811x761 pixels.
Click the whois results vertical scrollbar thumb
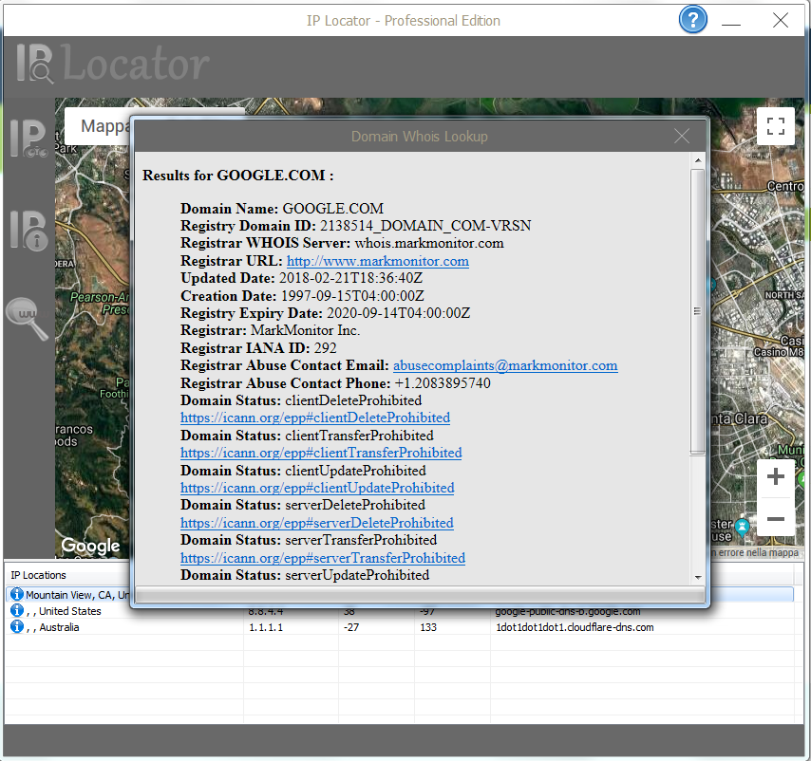tap(698, 311)
